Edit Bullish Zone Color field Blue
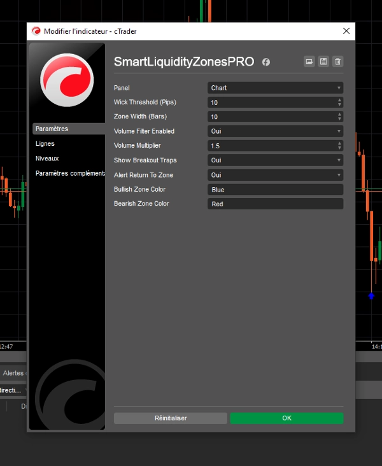 (x=275, y=190)
